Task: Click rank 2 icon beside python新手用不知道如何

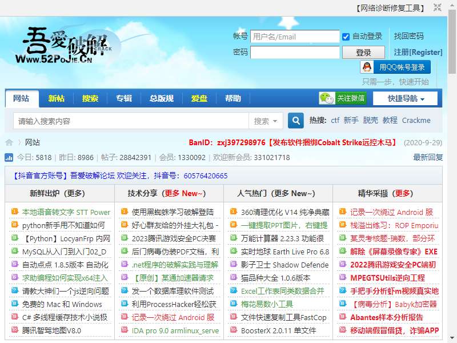Action: 15,224
